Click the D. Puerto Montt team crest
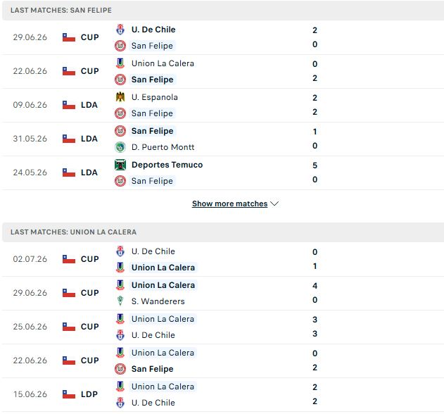The height and width of the screenshot is (414, 444). [x=120, y=147]
